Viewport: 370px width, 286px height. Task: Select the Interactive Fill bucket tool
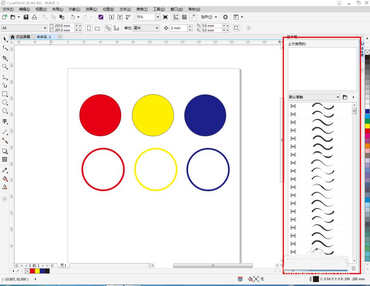(5, 179)
